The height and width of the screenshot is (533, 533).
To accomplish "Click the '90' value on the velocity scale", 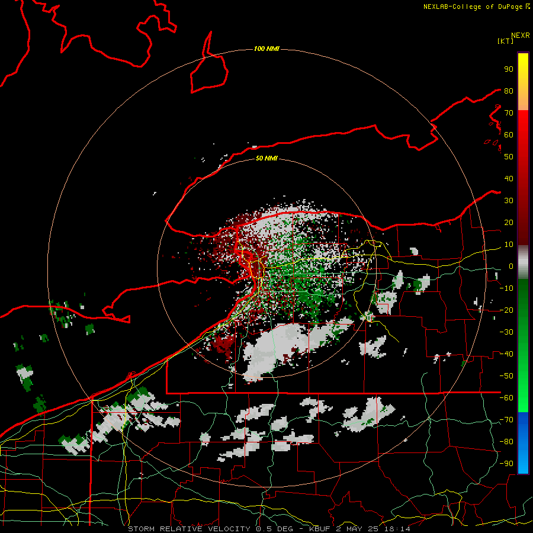I will click(509, 69).
